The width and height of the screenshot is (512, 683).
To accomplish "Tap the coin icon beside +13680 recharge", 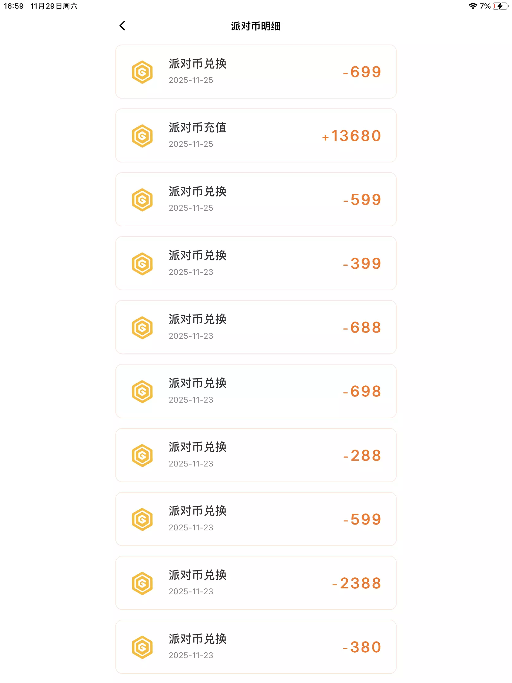I will (142, 136).
